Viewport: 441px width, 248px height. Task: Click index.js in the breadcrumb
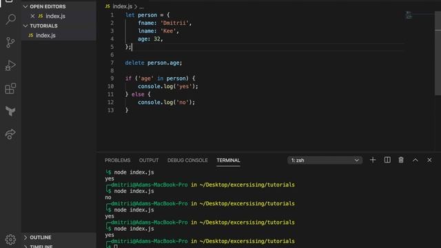(123, 6)
